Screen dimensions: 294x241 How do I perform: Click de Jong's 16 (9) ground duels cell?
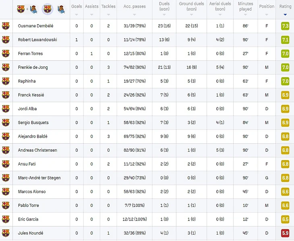(191, 67)
